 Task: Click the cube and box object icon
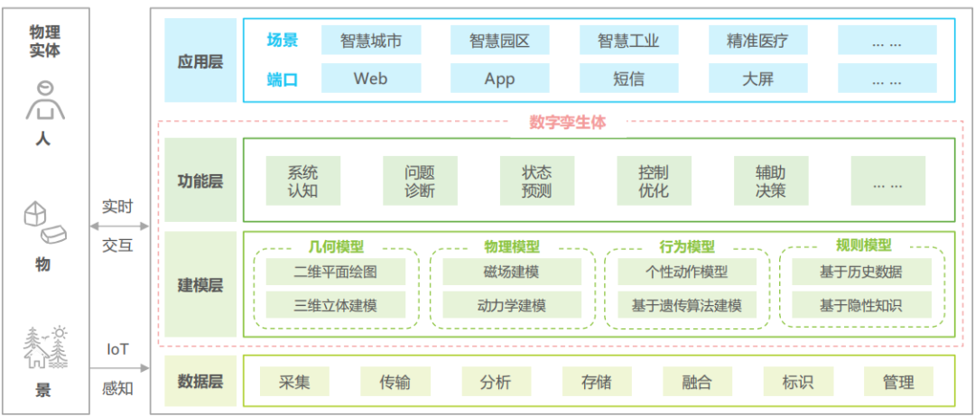click(x=43, y=222)
